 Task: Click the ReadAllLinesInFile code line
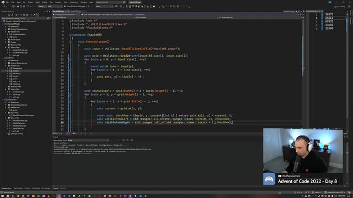coord(132,49)
